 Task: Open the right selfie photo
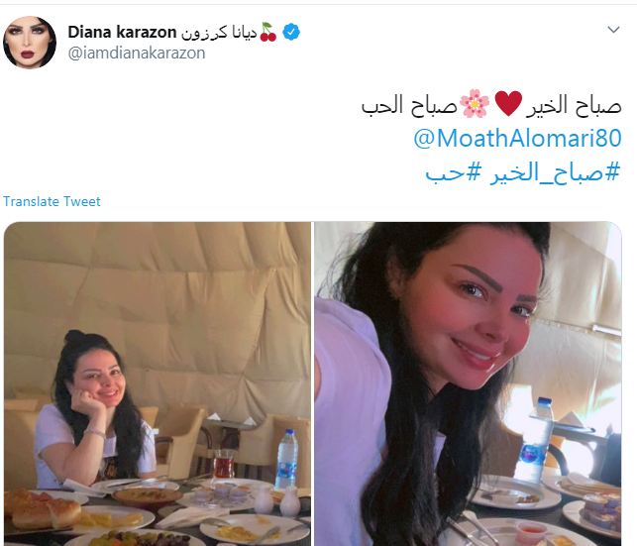point(468,383)
